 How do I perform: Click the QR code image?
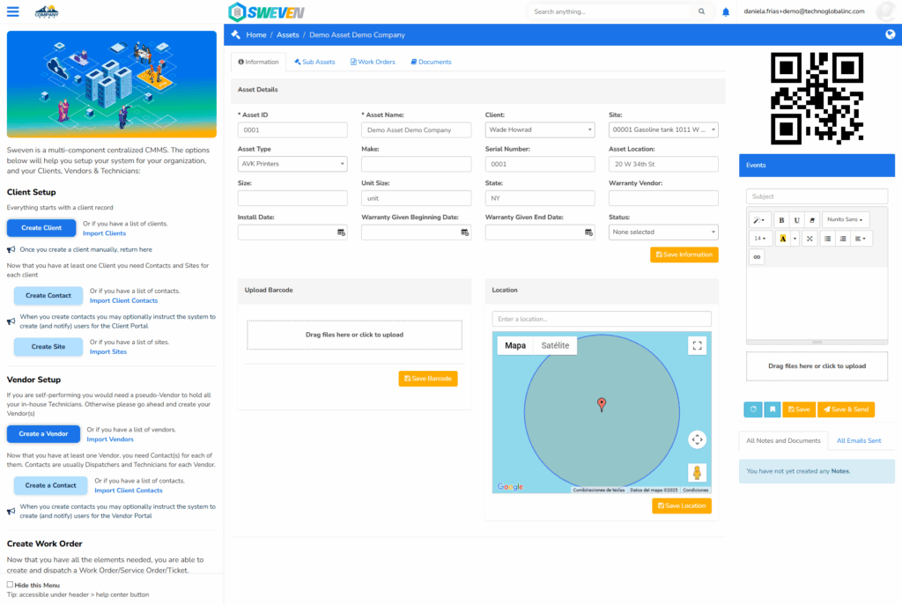point(817,99)
